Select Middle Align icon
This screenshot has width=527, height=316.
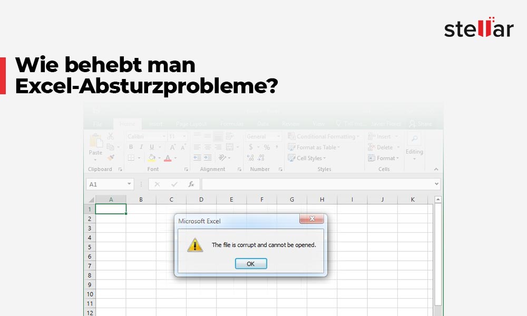[x=208, y=136]
